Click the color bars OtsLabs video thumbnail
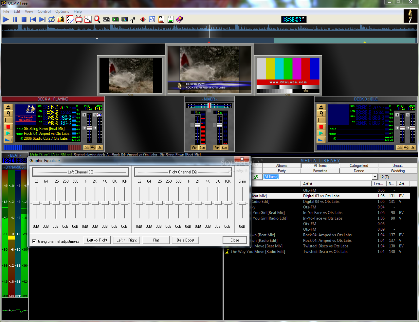 [x=288, y=76]
